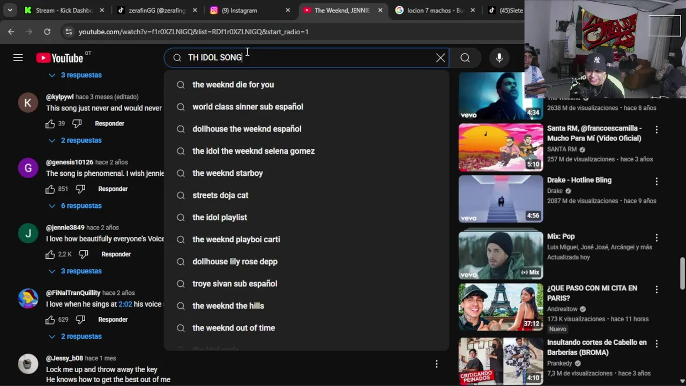The image size is (686, 386).
Task: Select suggestion dollhouse lily rose depp
Action: [307, 262]
